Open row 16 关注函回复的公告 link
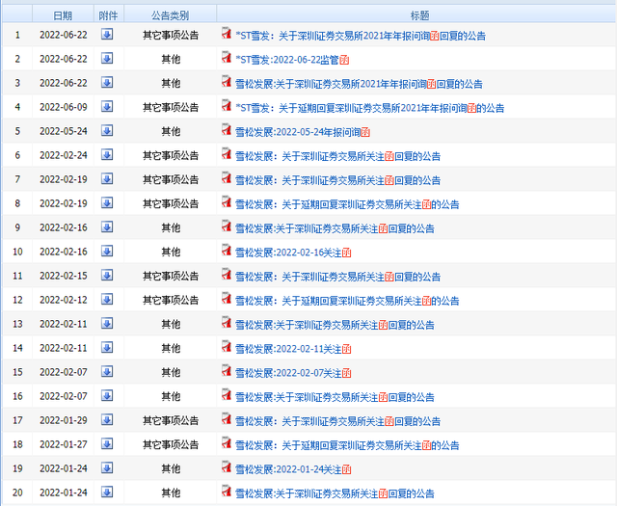Viewport: 617px width, 506px height. pyautogui.click(x=335, y=397)
